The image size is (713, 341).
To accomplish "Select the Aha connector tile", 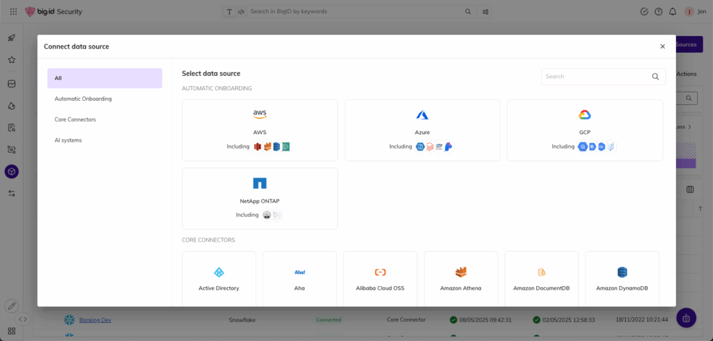I will [299, 278].
